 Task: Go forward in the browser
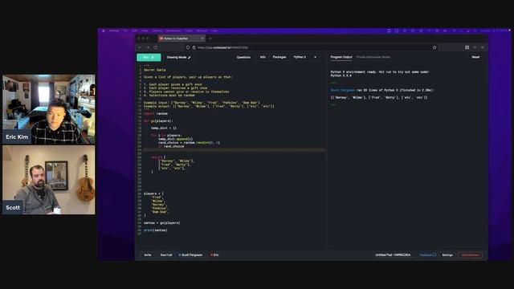point(148,47)
